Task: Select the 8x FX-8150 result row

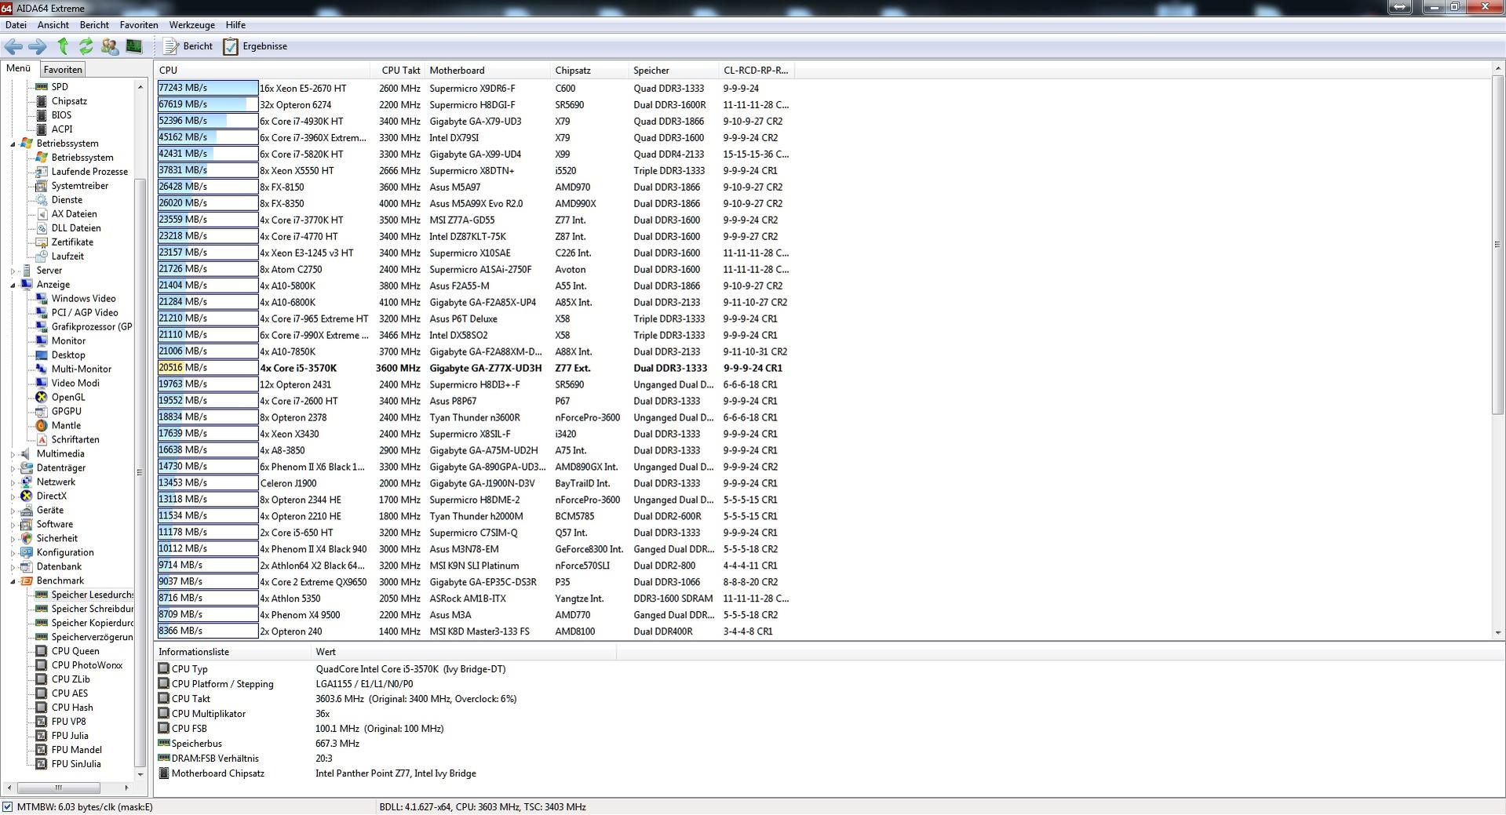Action: 473,187
